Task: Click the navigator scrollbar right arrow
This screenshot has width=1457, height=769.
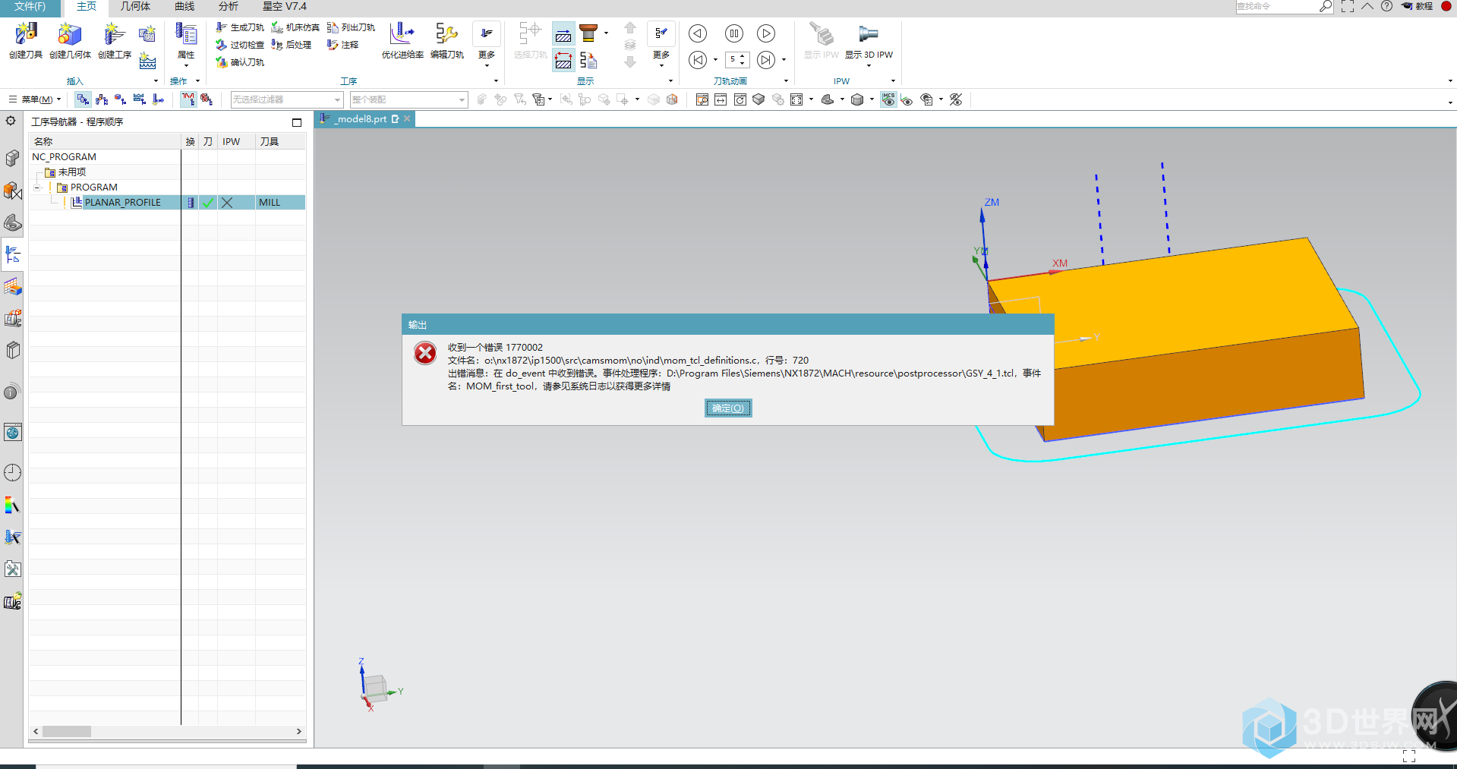Action: tap(299, 732)
